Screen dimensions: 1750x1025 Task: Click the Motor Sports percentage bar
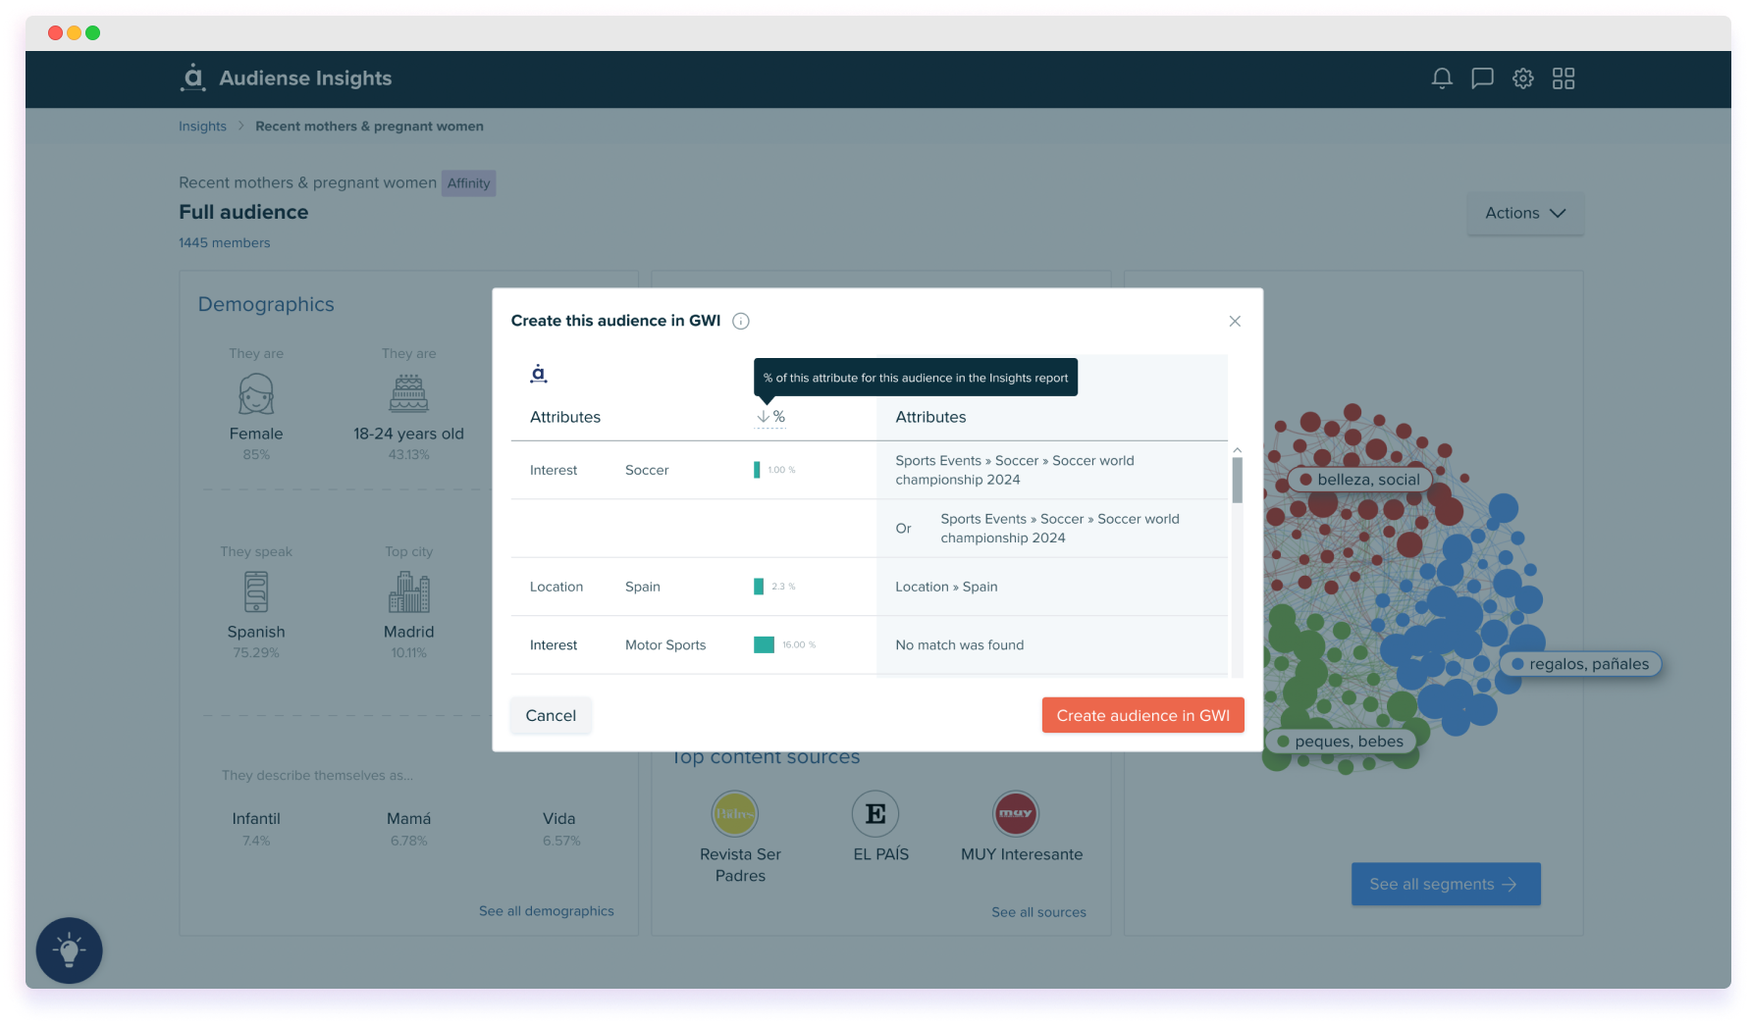point(764,644)
